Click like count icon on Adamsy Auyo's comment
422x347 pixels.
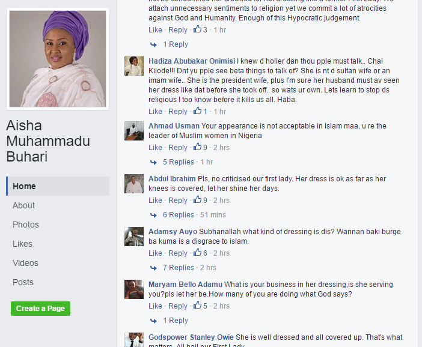[198, 252]
